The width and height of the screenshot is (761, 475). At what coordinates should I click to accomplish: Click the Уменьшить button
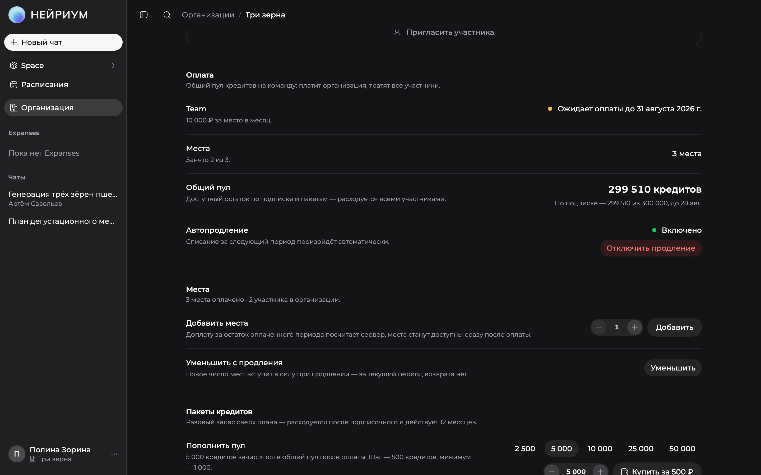pyautogui.click(x=673, y=368)
